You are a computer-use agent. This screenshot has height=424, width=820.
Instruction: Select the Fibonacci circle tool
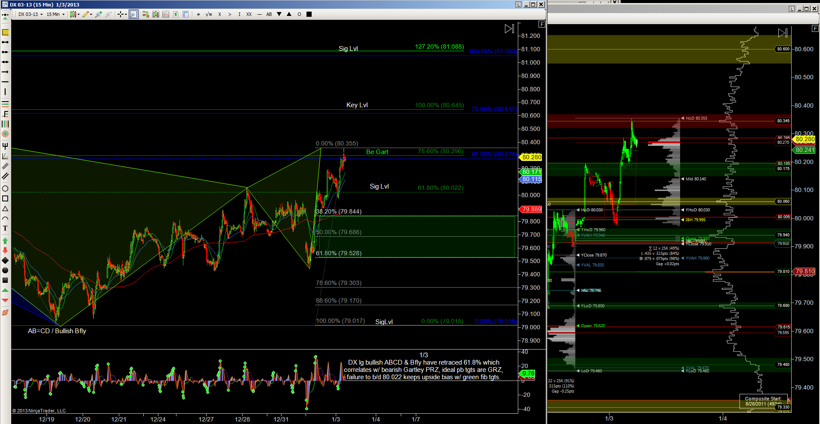pos(5,134)
